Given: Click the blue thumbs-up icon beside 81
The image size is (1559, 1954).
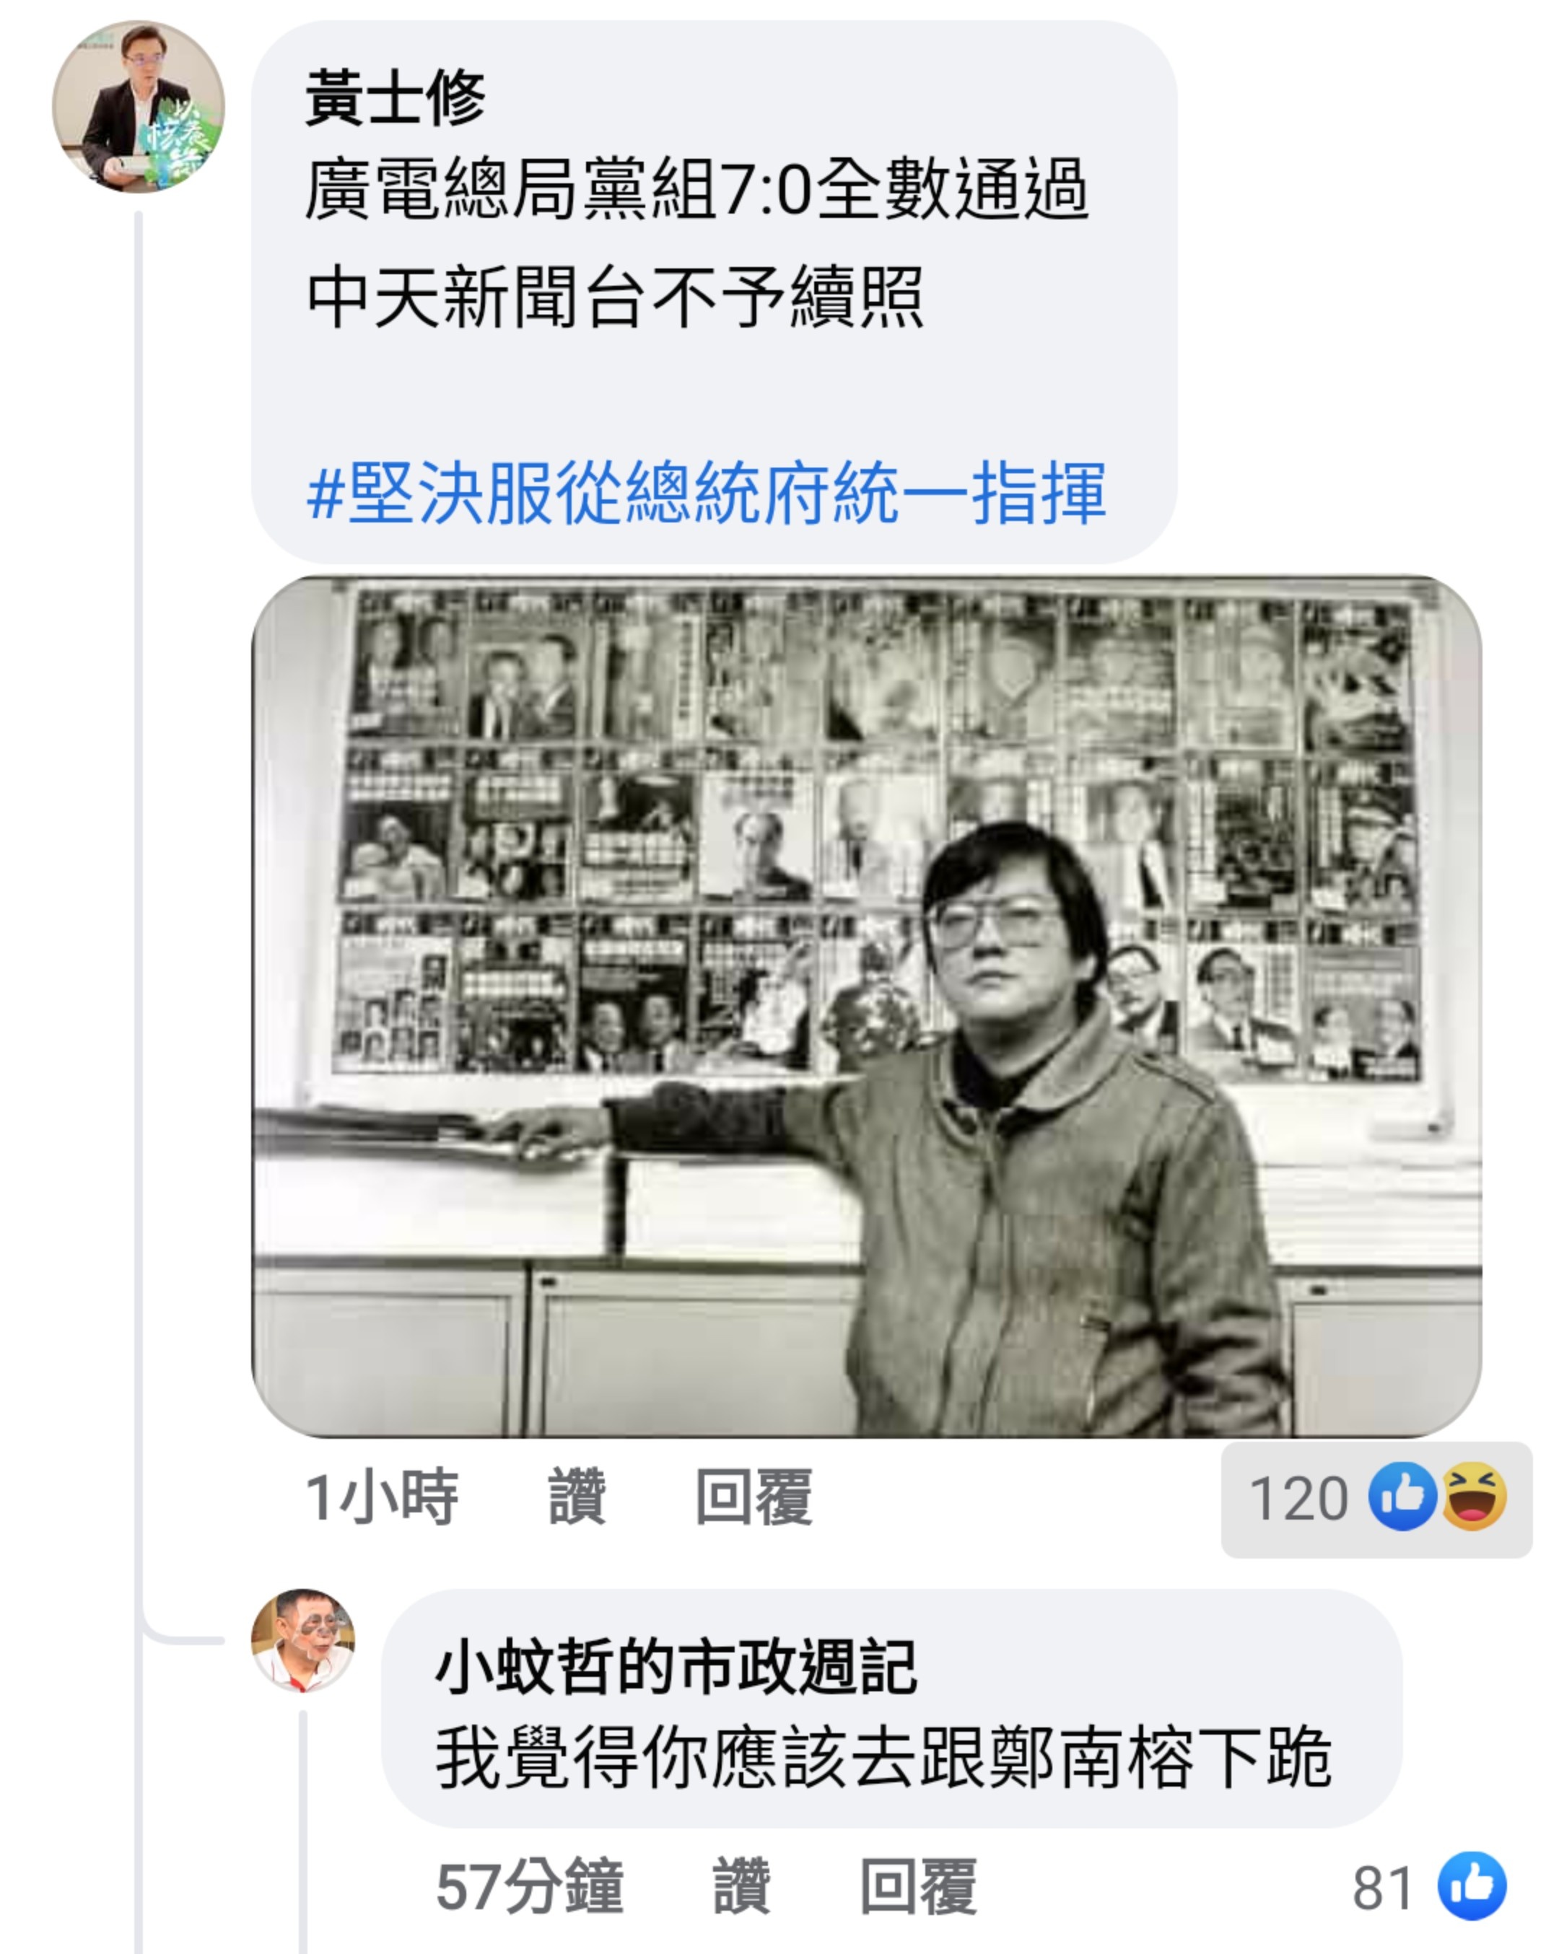Looking at the screenshot, I should pyautogui.click(x=1472, y=1886).
